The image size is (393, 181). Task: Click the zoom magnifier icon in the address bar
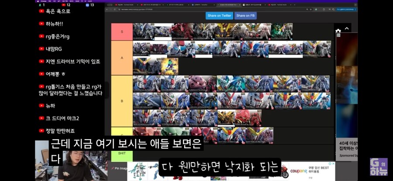pyautogui.click(x=307, y=9)
